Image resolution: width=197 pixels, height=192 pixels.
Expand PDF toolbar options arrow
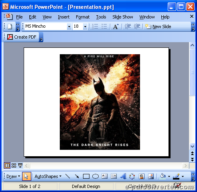coord(41,37)
